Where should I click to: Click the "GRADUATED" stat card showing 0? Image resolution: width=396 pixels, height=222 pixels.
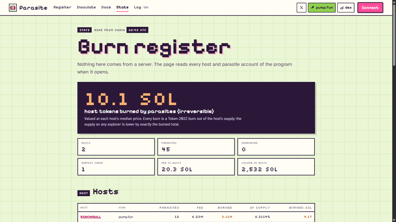[276, 147]
